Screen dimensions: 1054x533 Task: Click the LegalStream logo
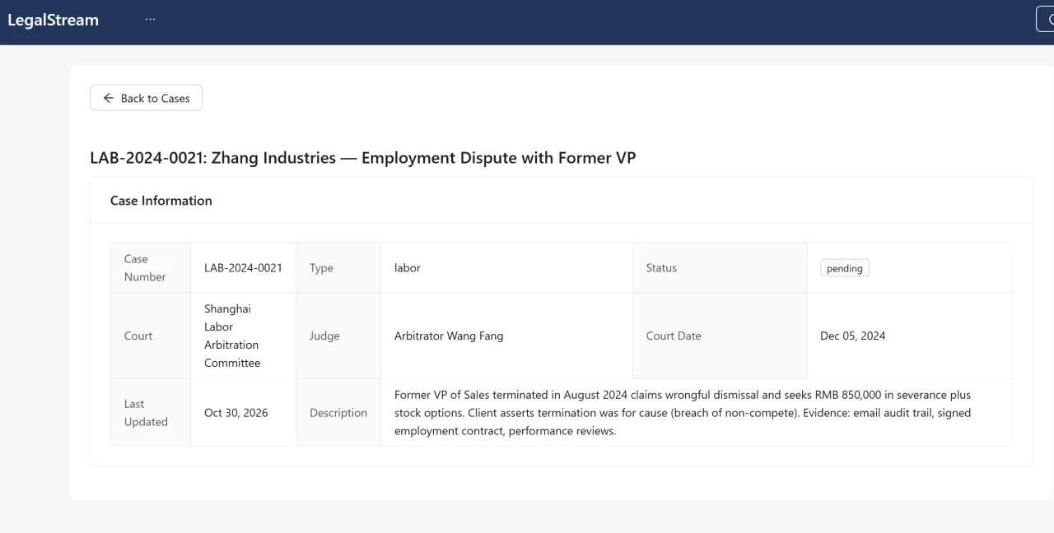[53, 20]
